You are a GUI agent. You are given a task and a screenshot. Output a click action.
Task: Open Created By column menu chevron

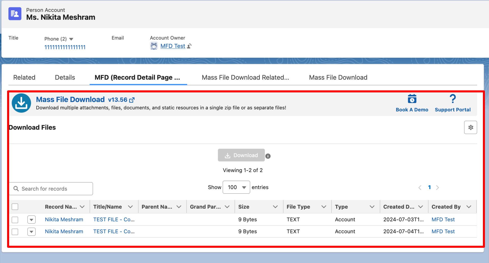tap(469, 207)
